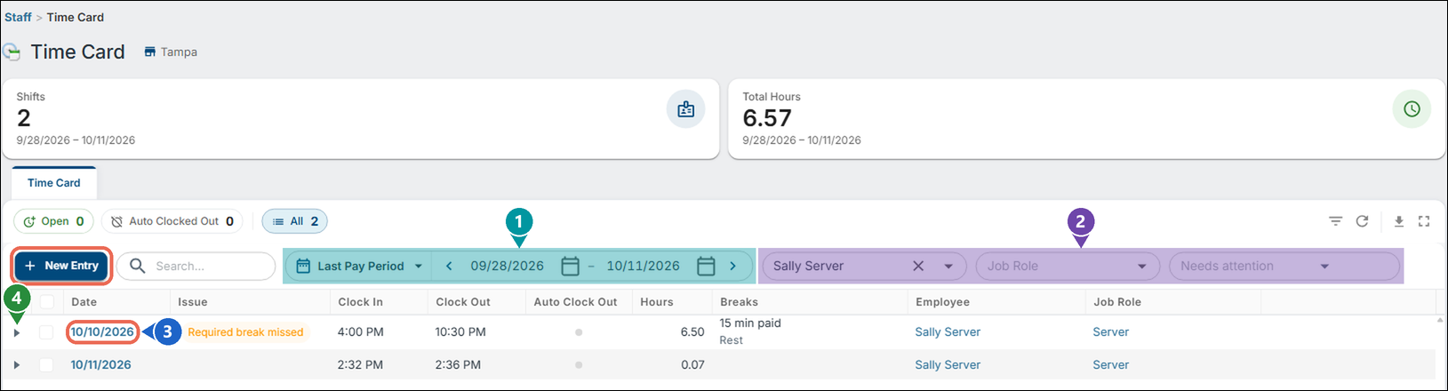This screenshot has height=391, width=1448.
Task: Open the Job Role filter dropdown
Action: (1068, 266)
